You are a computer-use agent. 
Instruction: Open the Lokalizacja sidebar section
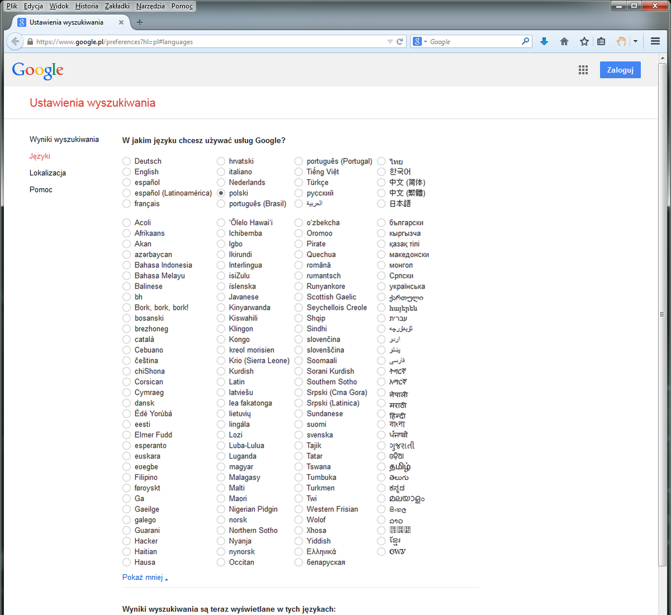point(48,173)
